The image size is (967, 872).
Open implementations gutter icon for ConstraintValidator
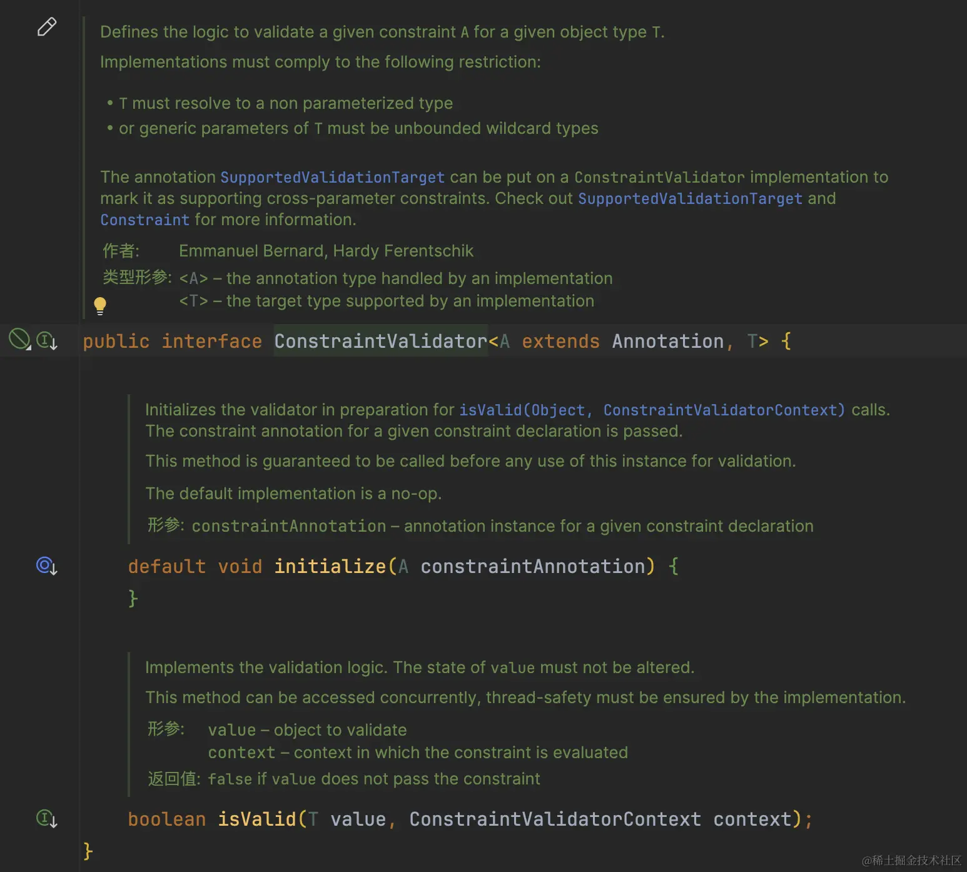tap(47, 341)
